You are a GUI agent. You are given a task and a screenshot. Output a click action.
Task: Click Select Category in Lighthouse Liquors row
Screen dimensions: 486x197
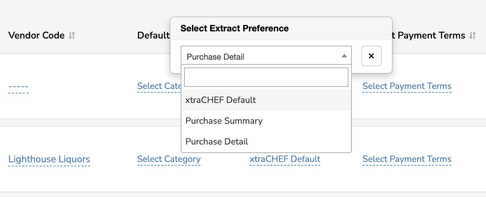169,159
